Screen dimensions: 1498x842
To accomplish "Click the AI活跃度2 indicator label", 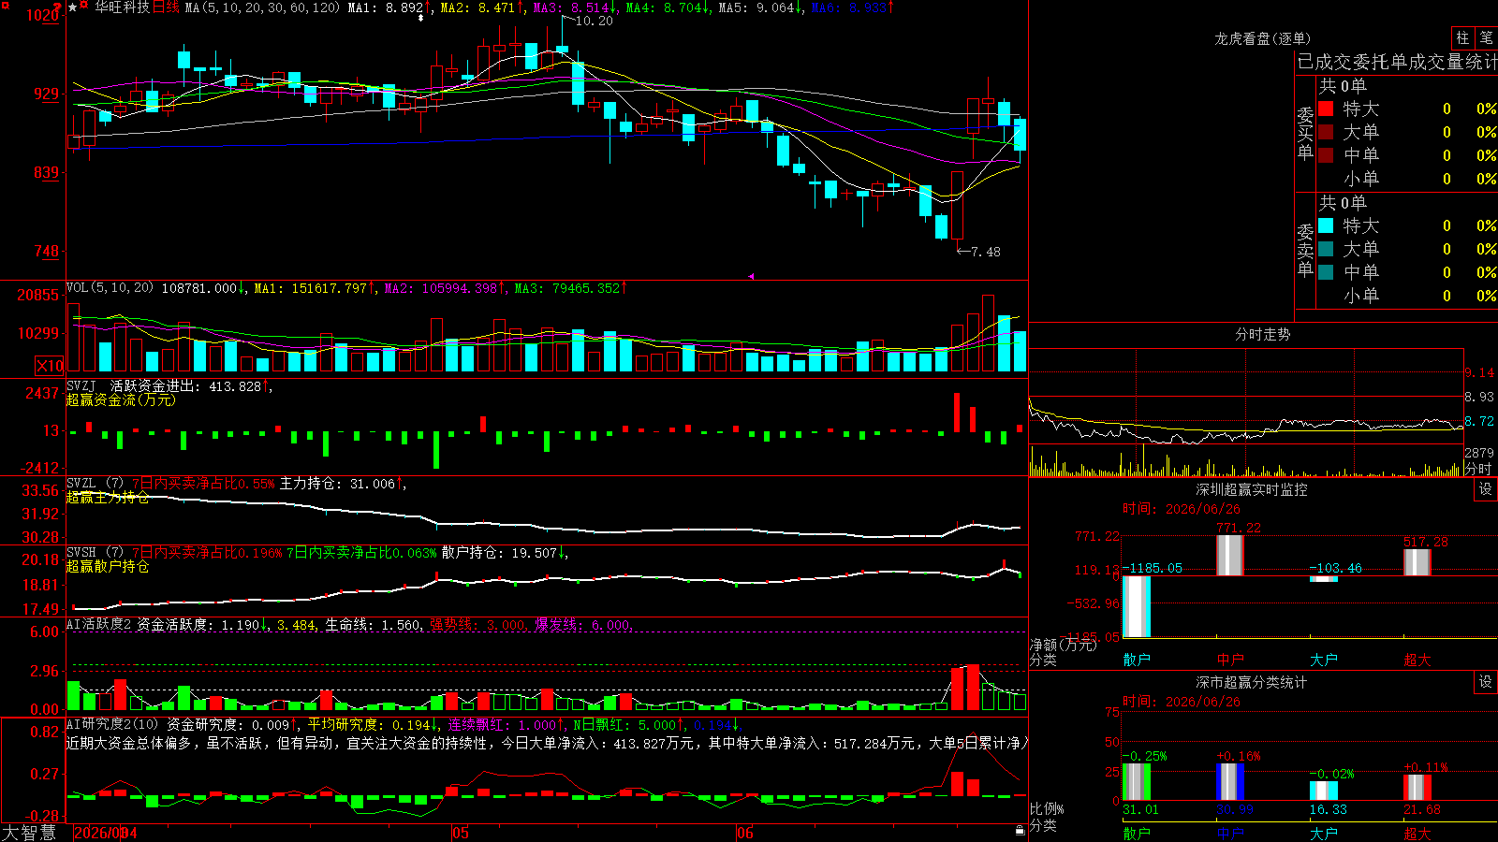I will 98,624.
